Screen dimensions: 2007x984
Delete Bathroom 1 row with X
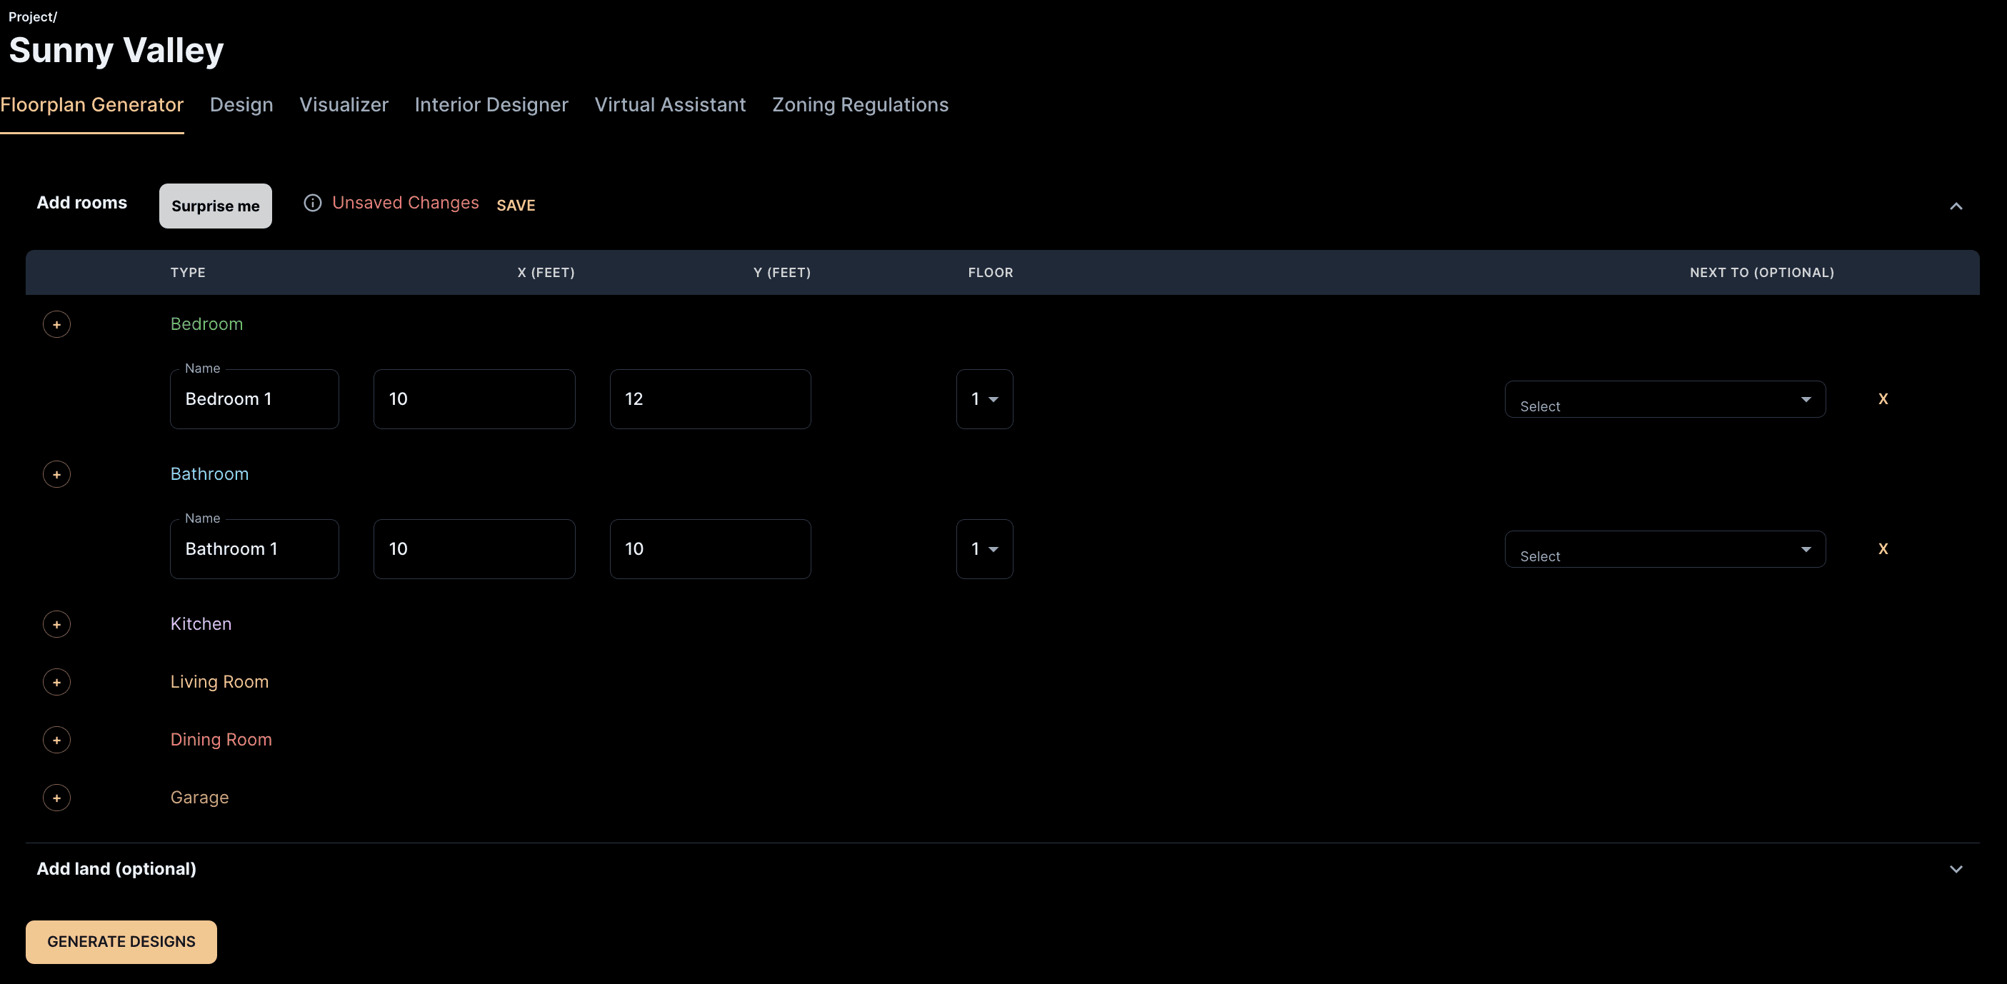click(1882, 549)
